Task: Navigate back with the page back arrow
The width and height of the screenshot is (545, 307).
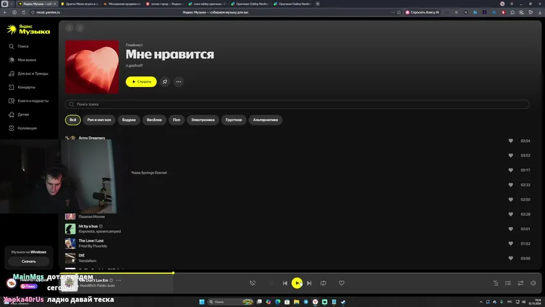Action: pyautogui.click(x=70, y=28)
